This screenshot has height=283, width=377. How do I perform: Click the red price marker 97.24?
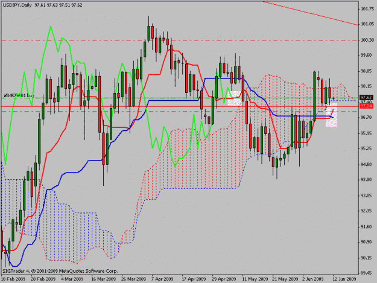click(366, 106)
